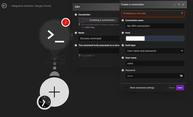The image size is (193, 117).
Task: Click the red number 2 badge
Action: tap(66, 22)
